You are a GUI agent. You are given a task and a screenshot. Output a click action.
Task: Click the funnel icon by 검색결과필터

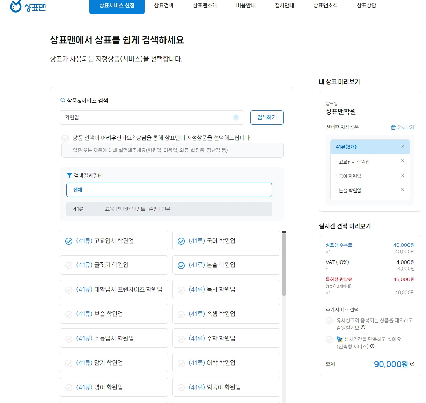(x=69, y=175)
